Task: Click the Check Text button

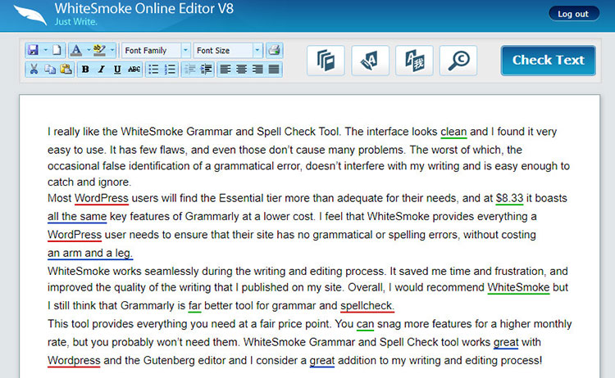Action: [549, 61]
